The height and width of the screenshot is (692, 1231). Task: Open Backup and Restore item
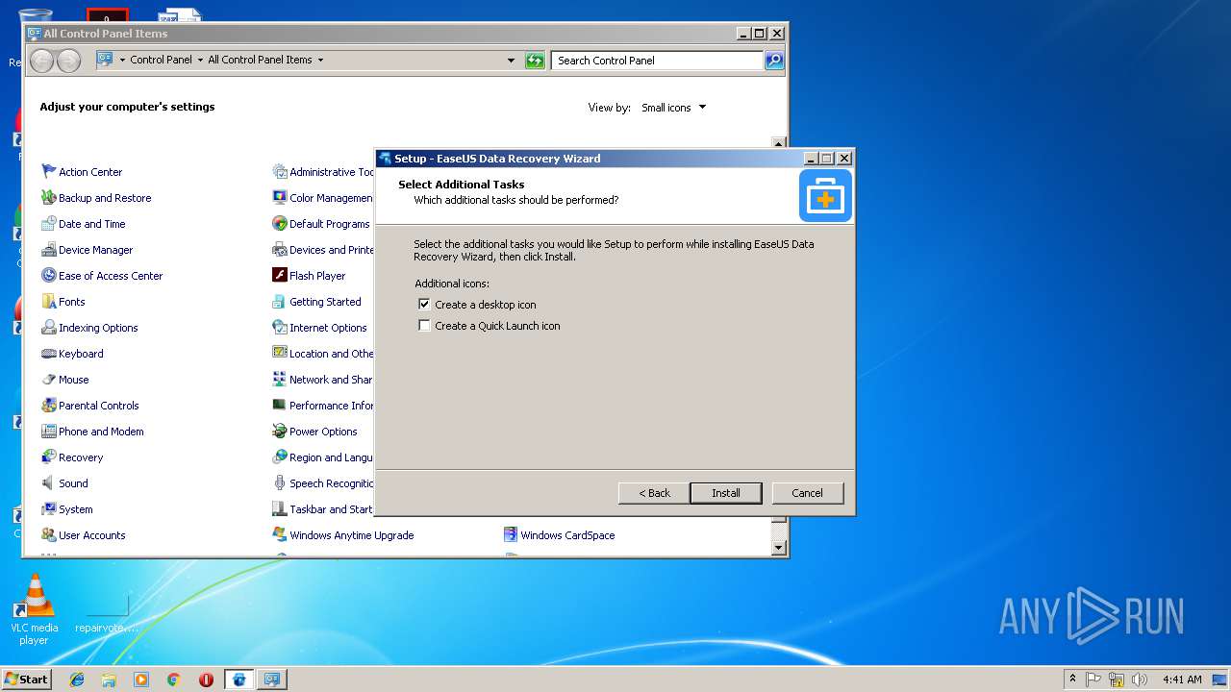click(96, 198)
